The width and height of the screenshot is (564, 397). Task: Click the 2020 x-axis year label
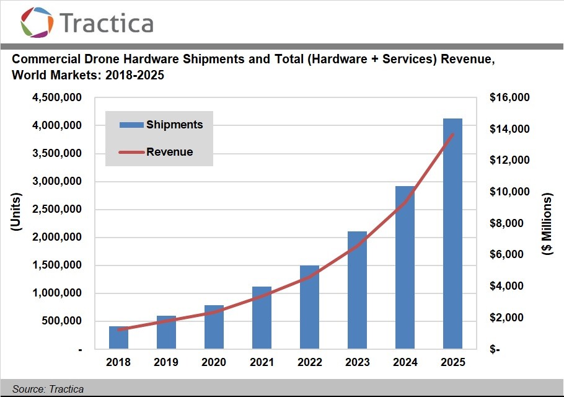(x=214, y=362)
